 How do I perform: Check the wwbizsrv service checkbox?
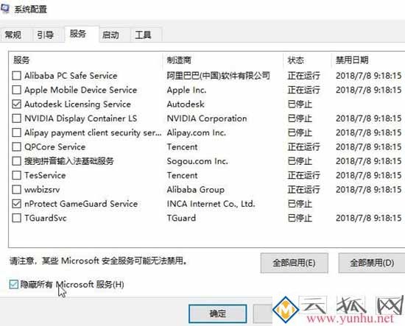[16, 189]
